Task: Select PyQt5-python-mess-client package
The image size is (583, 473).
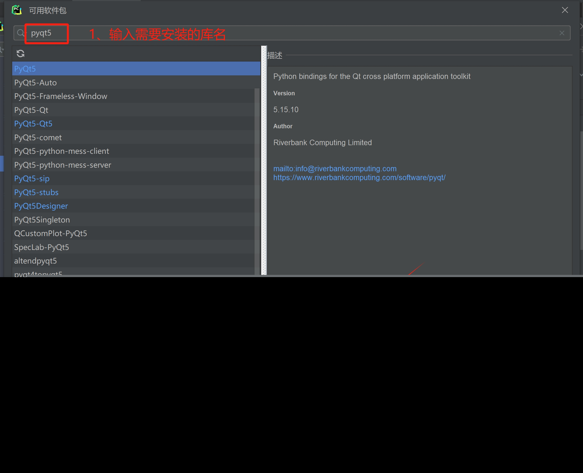Action: coord(133,151)
